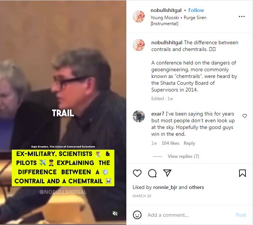Save post with bookmark icon

click(x=242, y=173)
